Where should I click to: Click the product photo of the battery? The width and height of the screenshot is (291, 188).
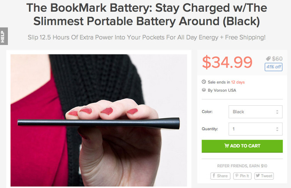click(x=99, y=120)
